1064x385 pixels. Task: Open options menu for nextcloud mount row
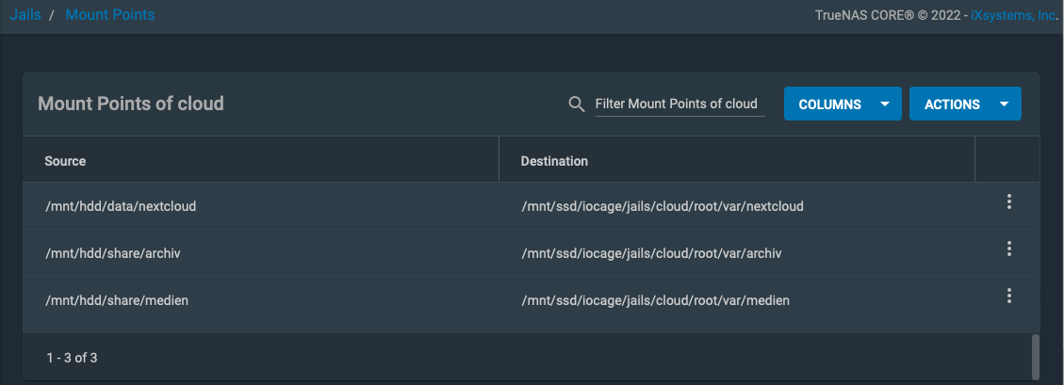tap(1008, 201)
